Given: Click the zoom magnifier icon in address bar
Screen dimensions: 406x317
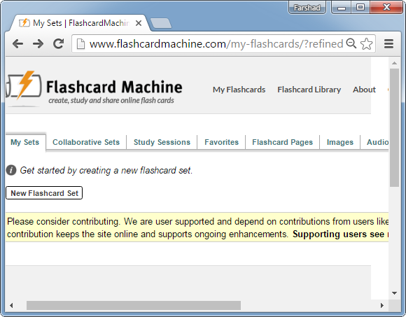Looking at the screenshot, I should point(351,43).
